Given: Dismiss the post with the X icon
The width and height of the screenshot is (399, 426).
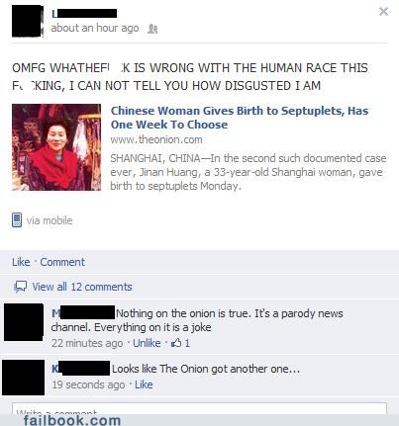Looking at the screenshot, I should [383, 12].
